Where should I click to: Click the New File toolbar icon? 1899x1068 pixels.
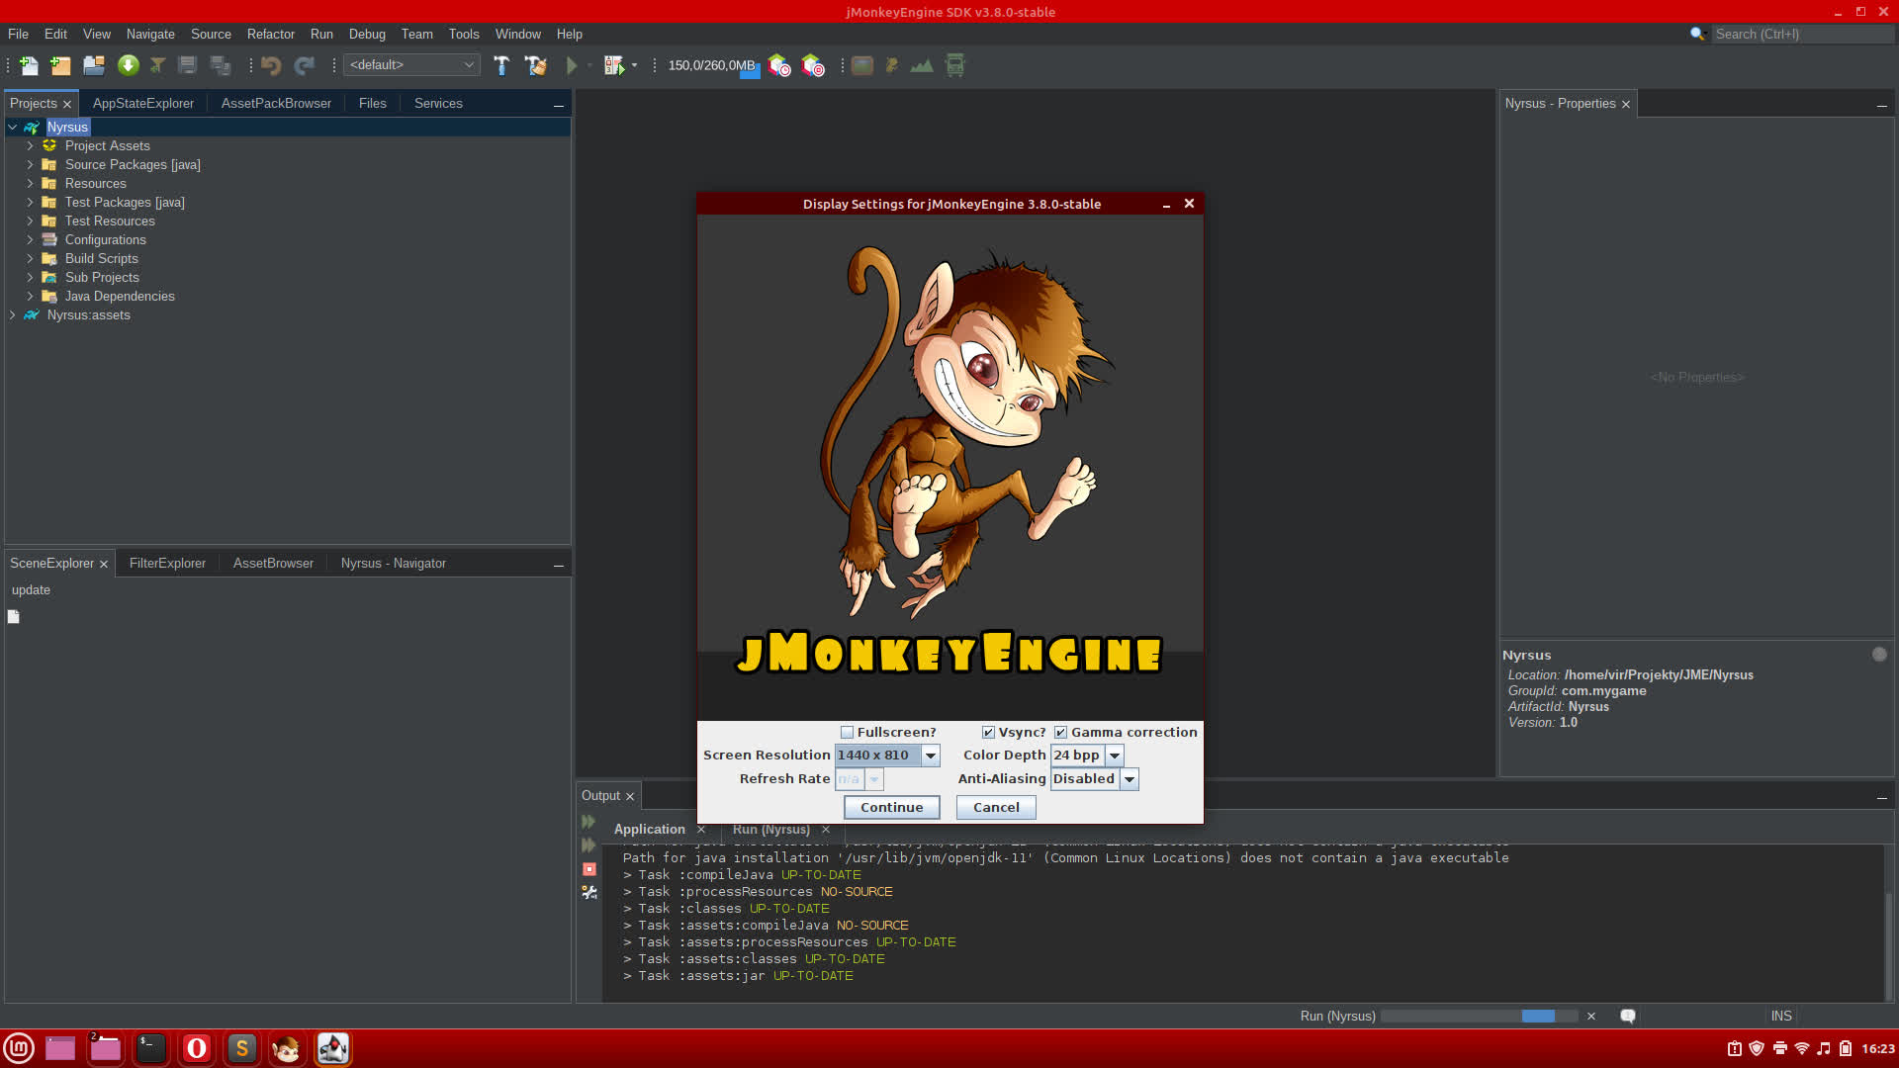click(29, 65)
